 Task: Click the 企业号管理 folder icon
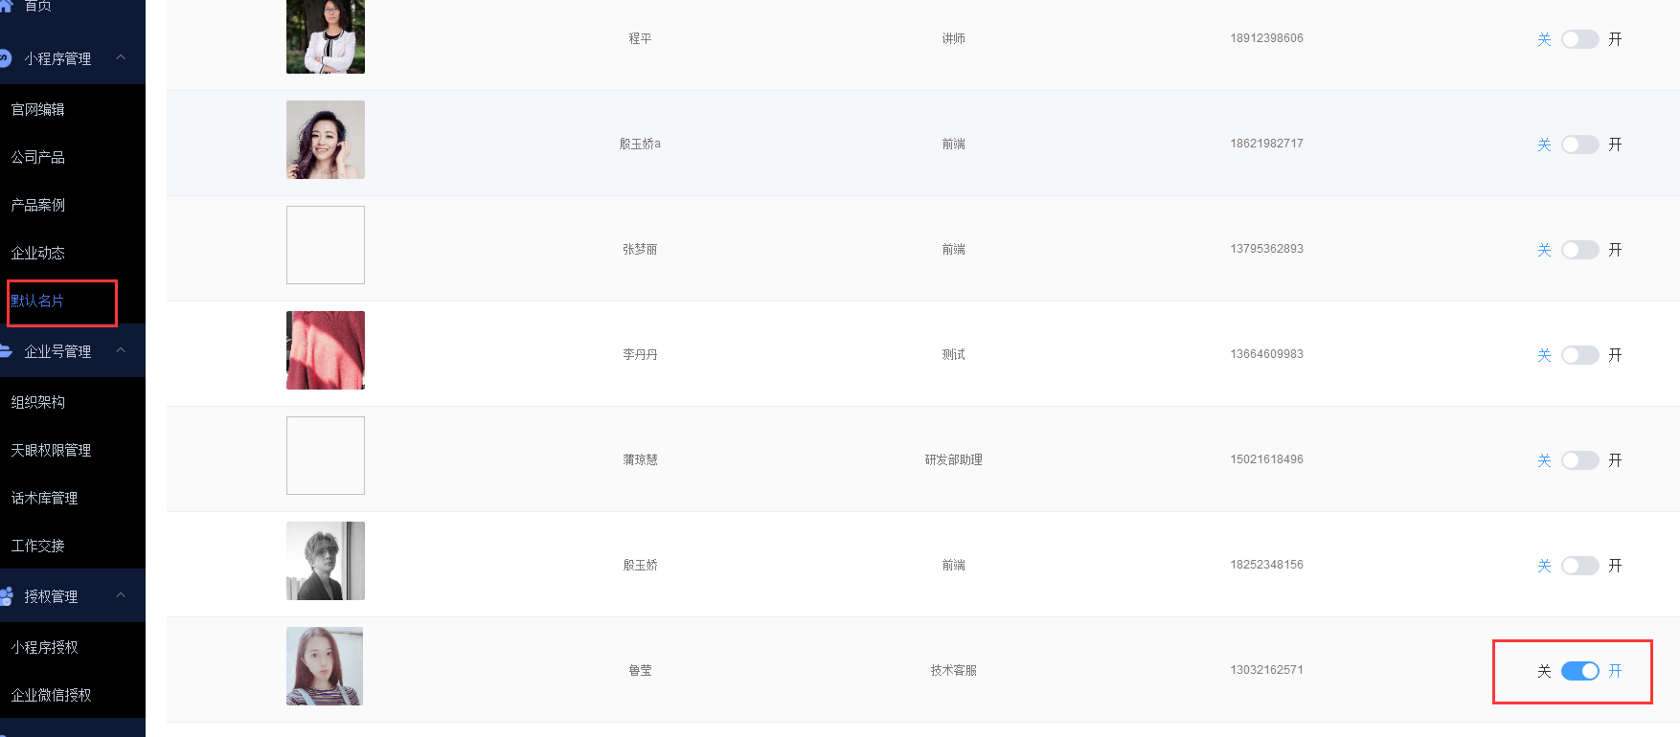coord(6,351)
